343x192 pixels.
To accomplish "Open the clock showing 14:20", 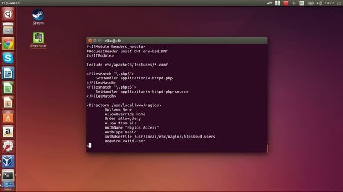I will pyautogui.click(x=329, y=3).
